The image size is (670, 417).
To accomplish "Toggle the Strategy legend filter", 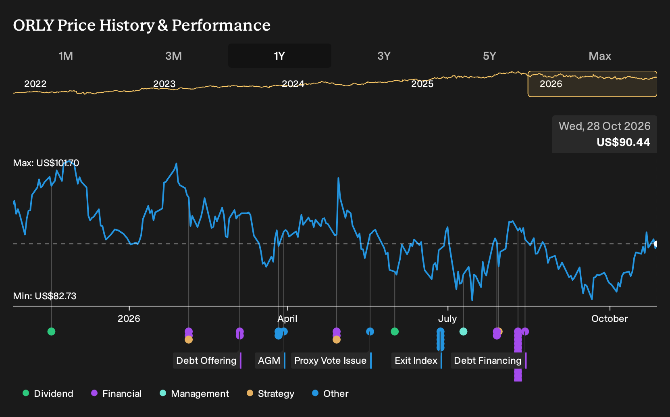I will click(270, 394).
